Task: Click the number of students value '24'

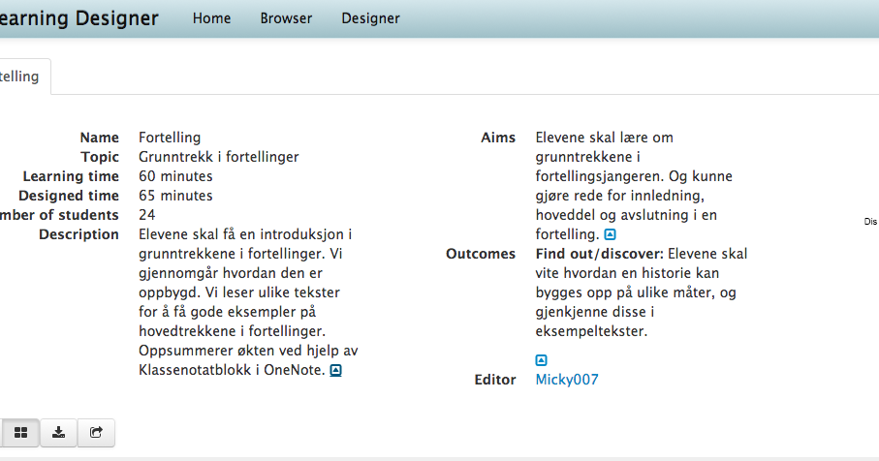Action: [x=147, y=215]
